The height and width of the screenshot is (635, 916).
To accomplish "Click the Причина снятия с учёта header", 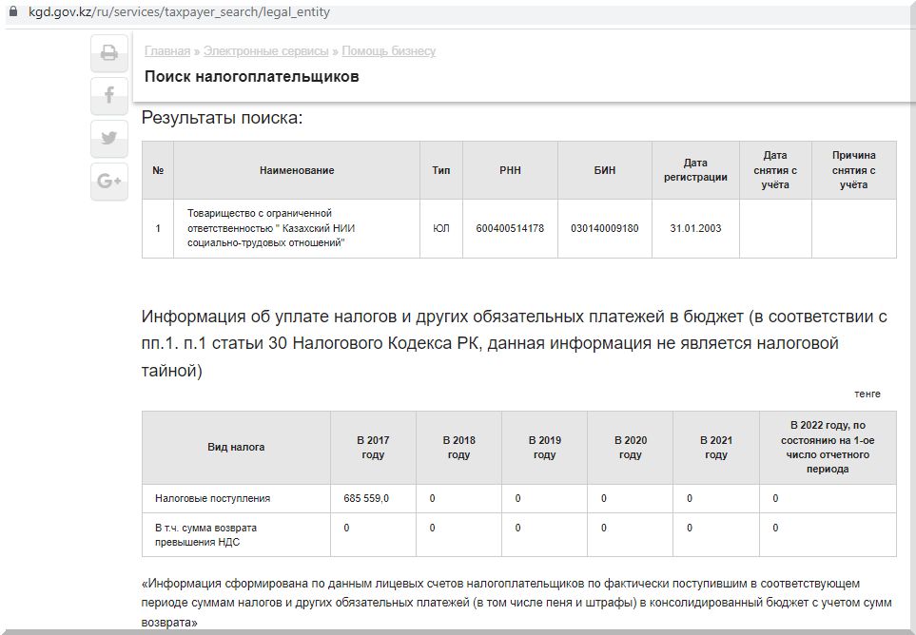I will pos(854,170).
